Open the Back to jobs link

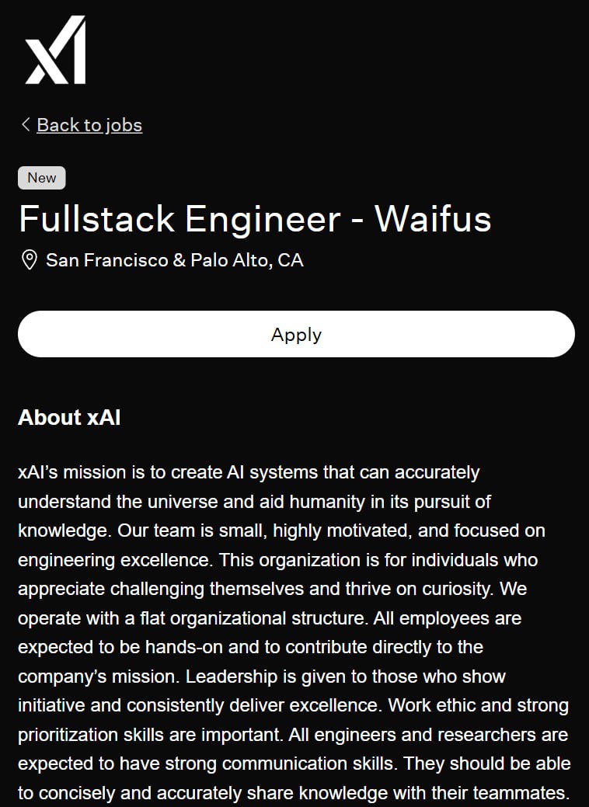tap(89, 125)
